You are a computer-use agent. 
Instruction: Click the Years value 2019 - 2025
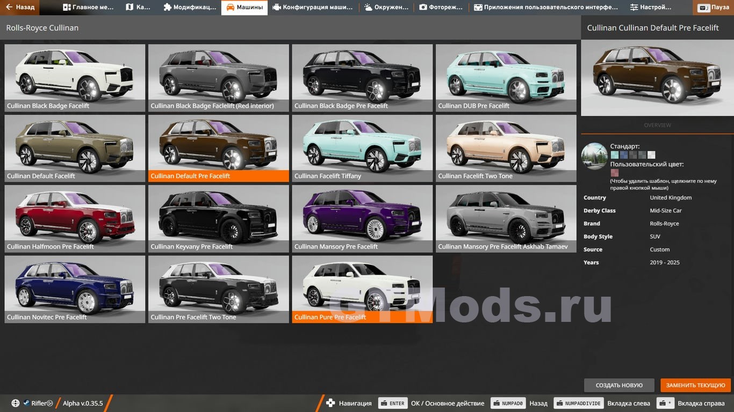pyautogui.click(x=665, y=262)
